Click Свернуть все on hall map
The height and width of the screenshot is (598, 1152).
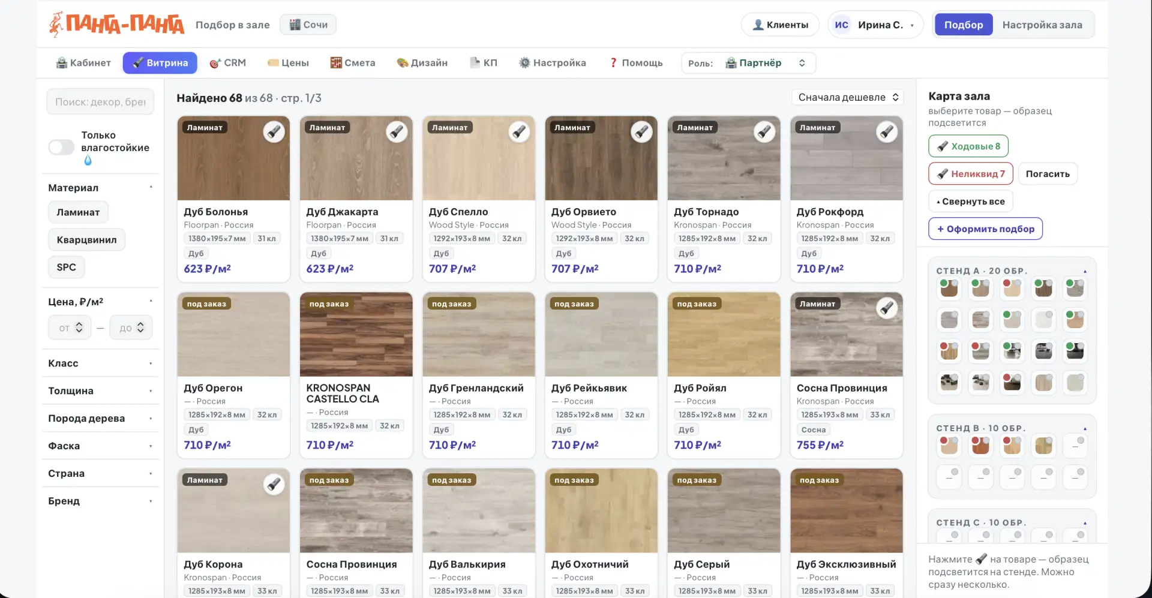[x=971, y=202]
